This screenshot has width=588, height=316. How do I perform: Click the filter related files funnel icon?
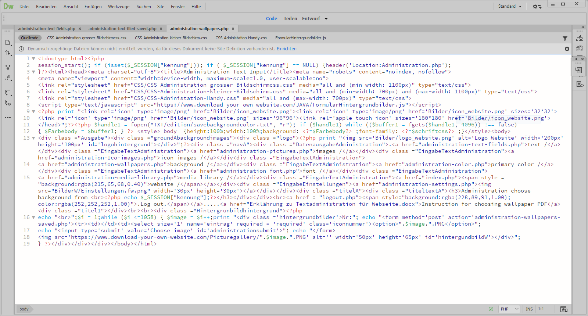point(565,38)
